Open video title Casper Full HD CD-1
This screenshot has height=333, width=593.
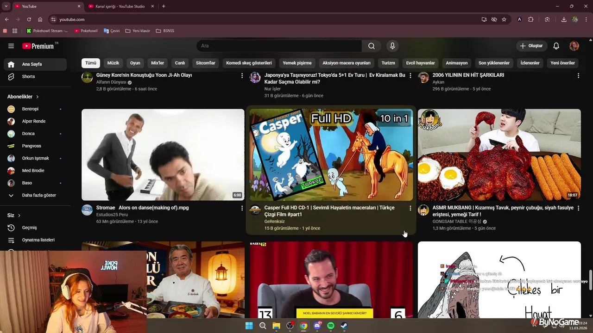tap(329, 211)
